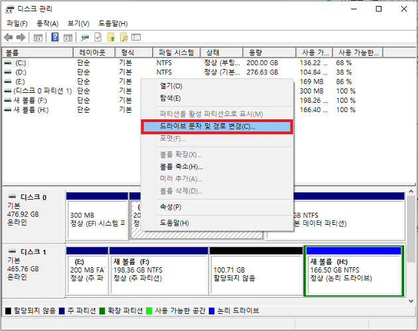
Task: Click the 디스크 1 465.76 GB label panel
Action: pos(34,271)
